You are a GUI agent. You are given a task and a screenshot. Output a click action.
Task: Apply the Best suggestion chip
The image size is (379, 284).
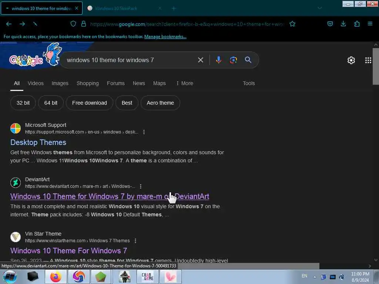click(x=127, y=103)
